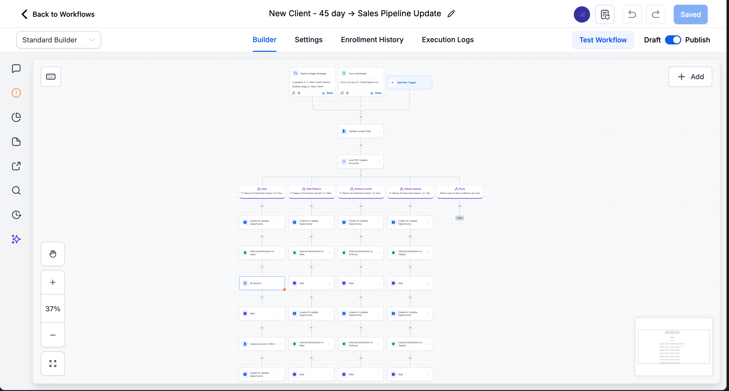Switch workflow from Publish back to Draft
The height and width of the screenshot is (391, 729).
coord(673,40)
